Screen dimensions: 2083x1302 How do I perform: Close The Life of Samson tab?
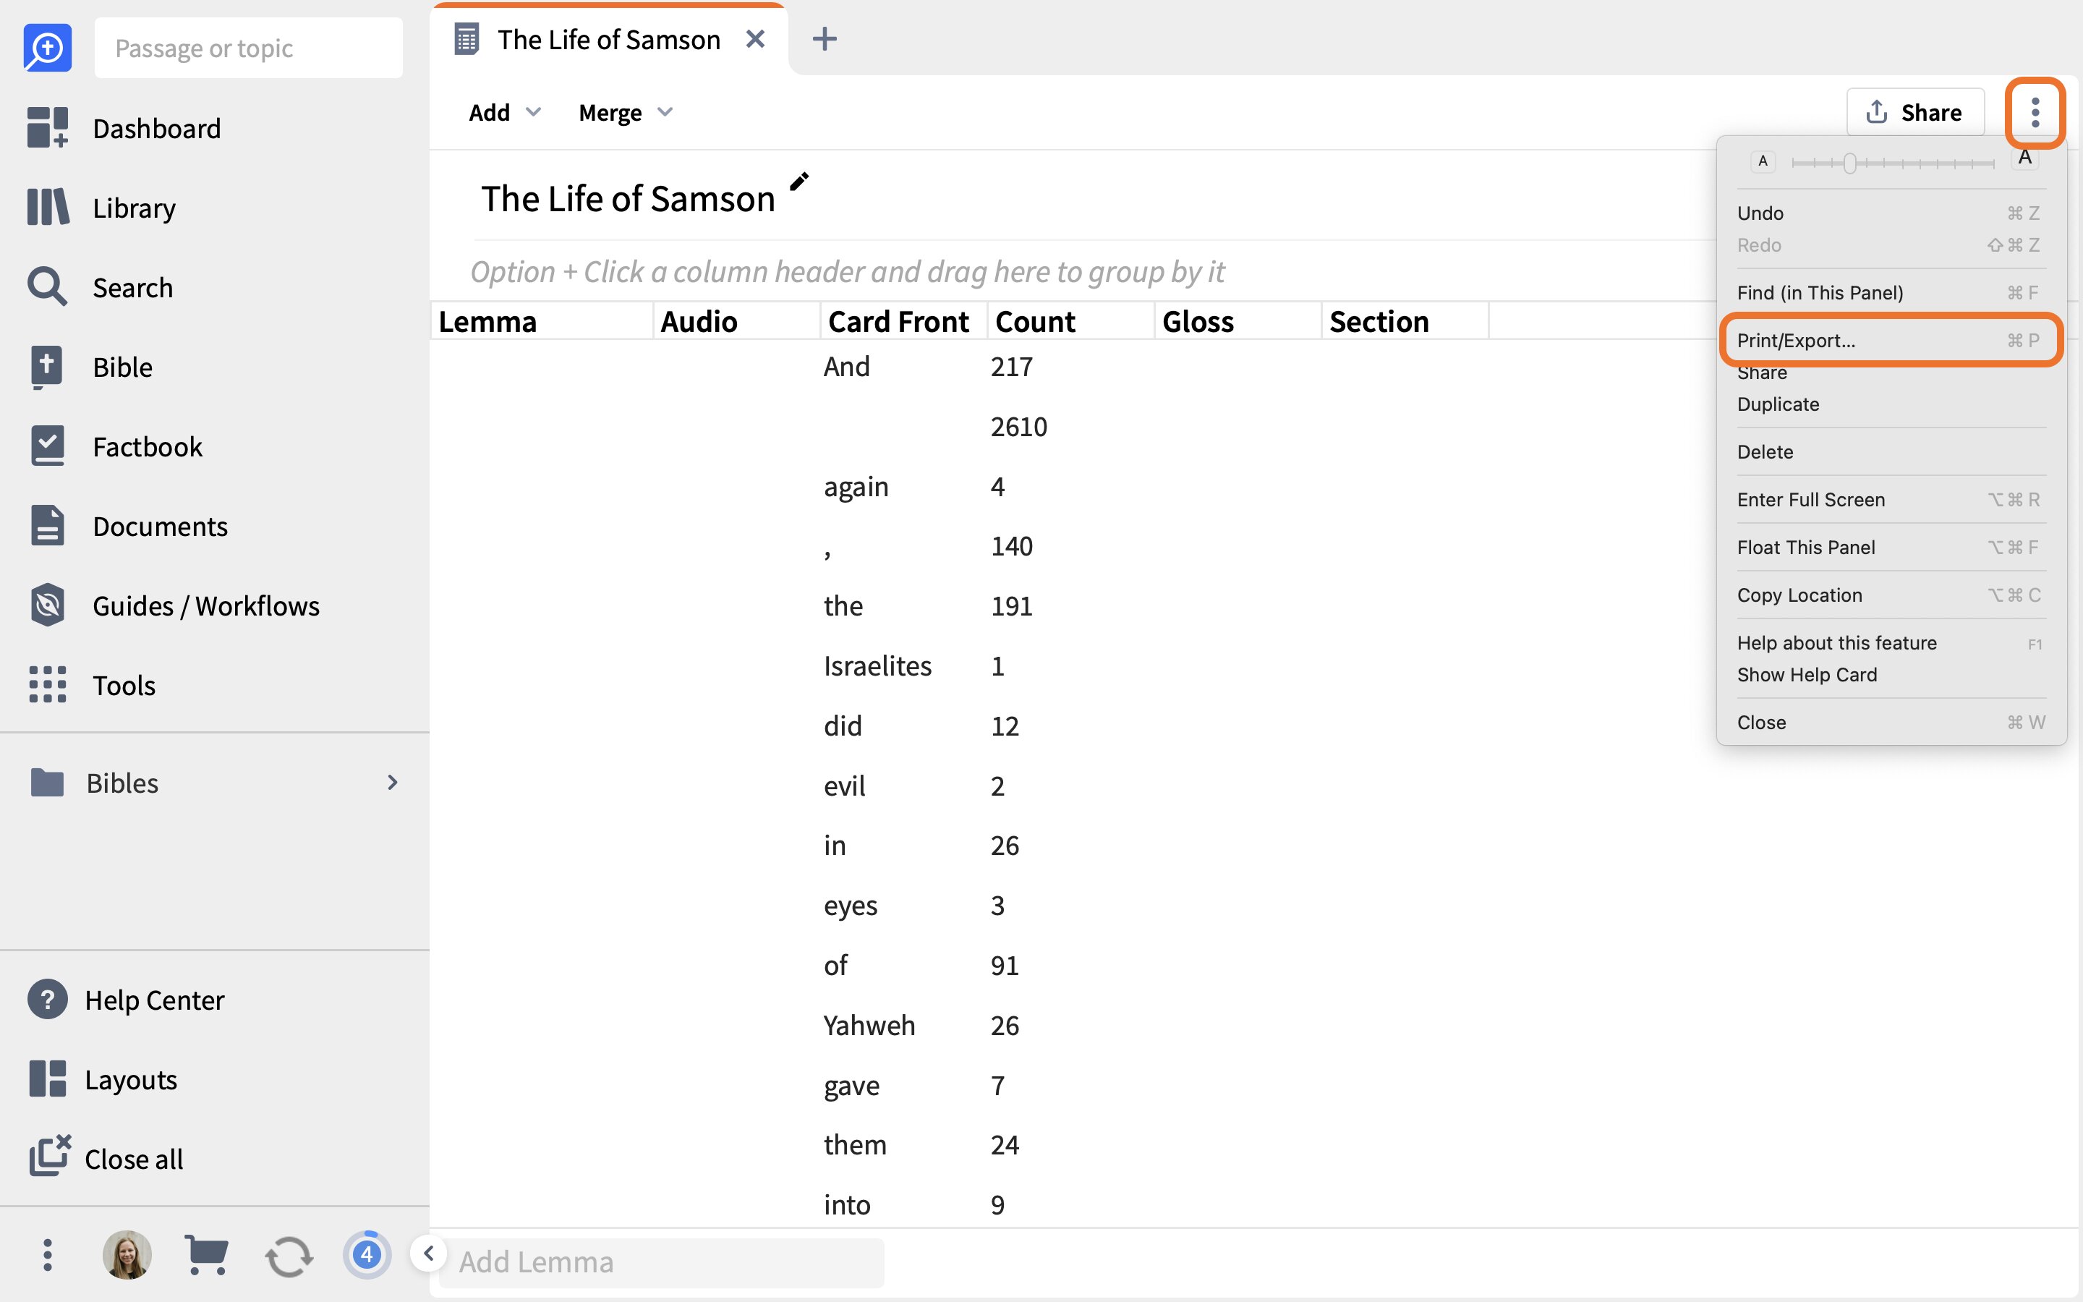click(755, 39)
